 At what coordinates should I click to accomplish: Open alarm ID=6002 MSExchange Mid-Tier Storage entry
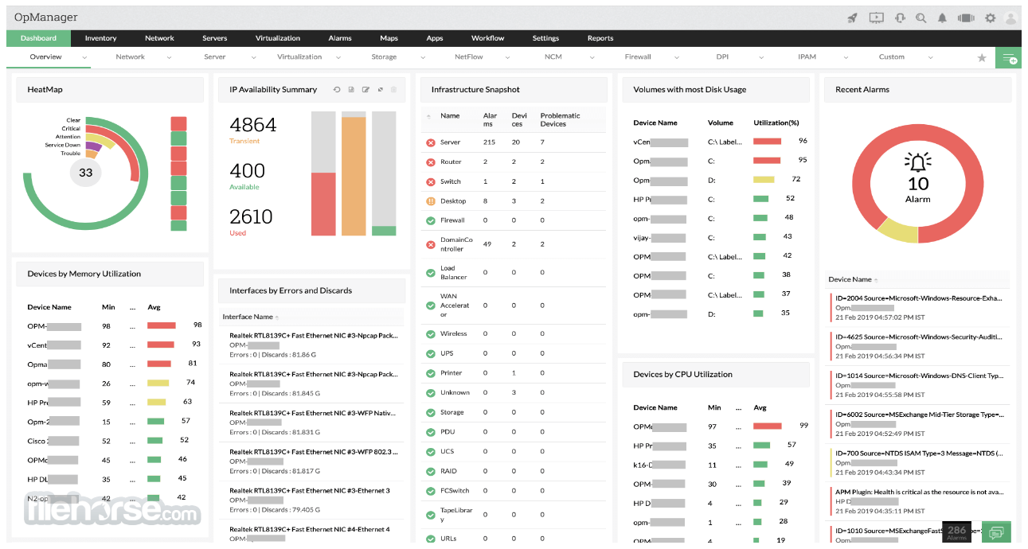(919, 424)
